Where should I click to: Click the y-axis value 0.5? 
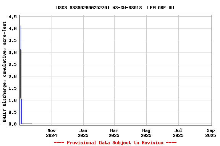point(13,112)
